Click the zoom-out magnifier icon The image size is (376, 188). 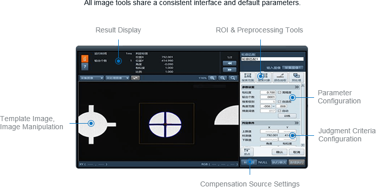pyautogui.click(x=223, y=78)
